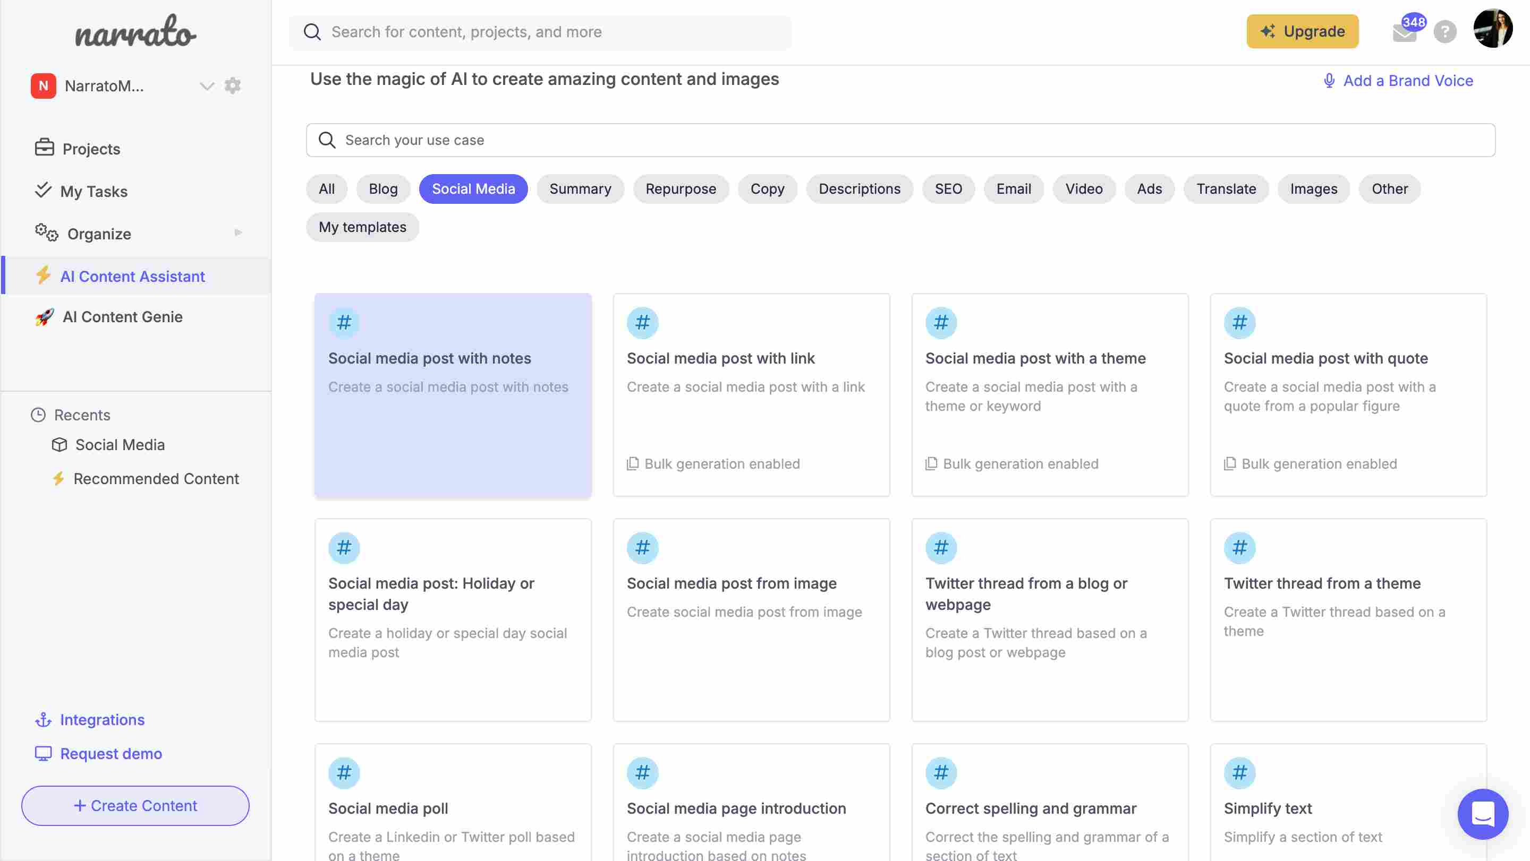Click the Projects briefcase icon
Screen dimensions: 1530x861
click(x=45, y=147)
